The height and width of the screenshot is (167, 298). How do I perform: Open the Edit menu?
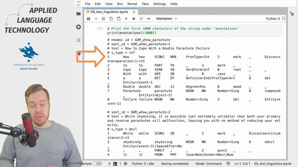point(98,4)
